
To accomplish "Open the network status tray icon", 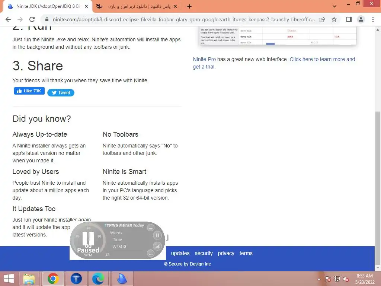I will pos(337,279).
